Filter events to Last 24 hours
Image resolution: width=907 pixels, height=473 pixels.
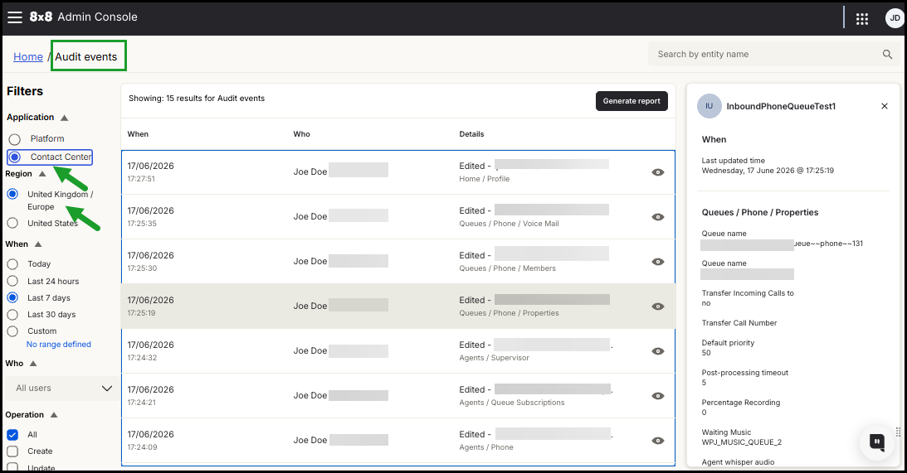[12, 282]
